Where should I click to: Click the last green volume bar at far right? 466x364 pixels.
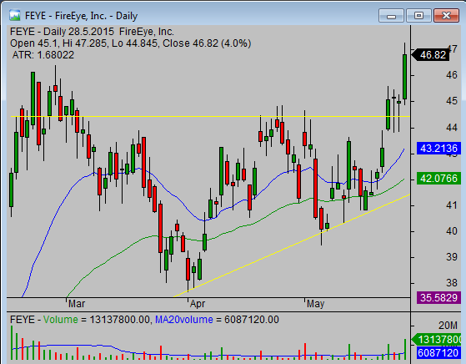point(405,349)
